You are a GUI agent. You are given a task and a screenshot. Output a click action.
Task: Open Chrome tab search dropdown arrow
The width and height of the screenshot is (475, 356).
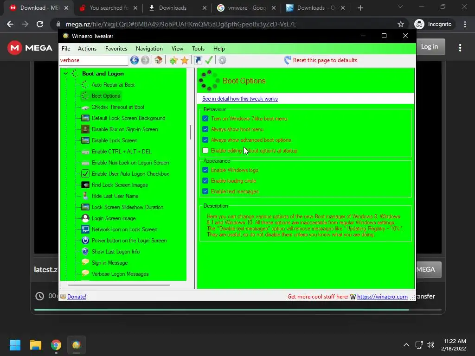tap(400, 7)
